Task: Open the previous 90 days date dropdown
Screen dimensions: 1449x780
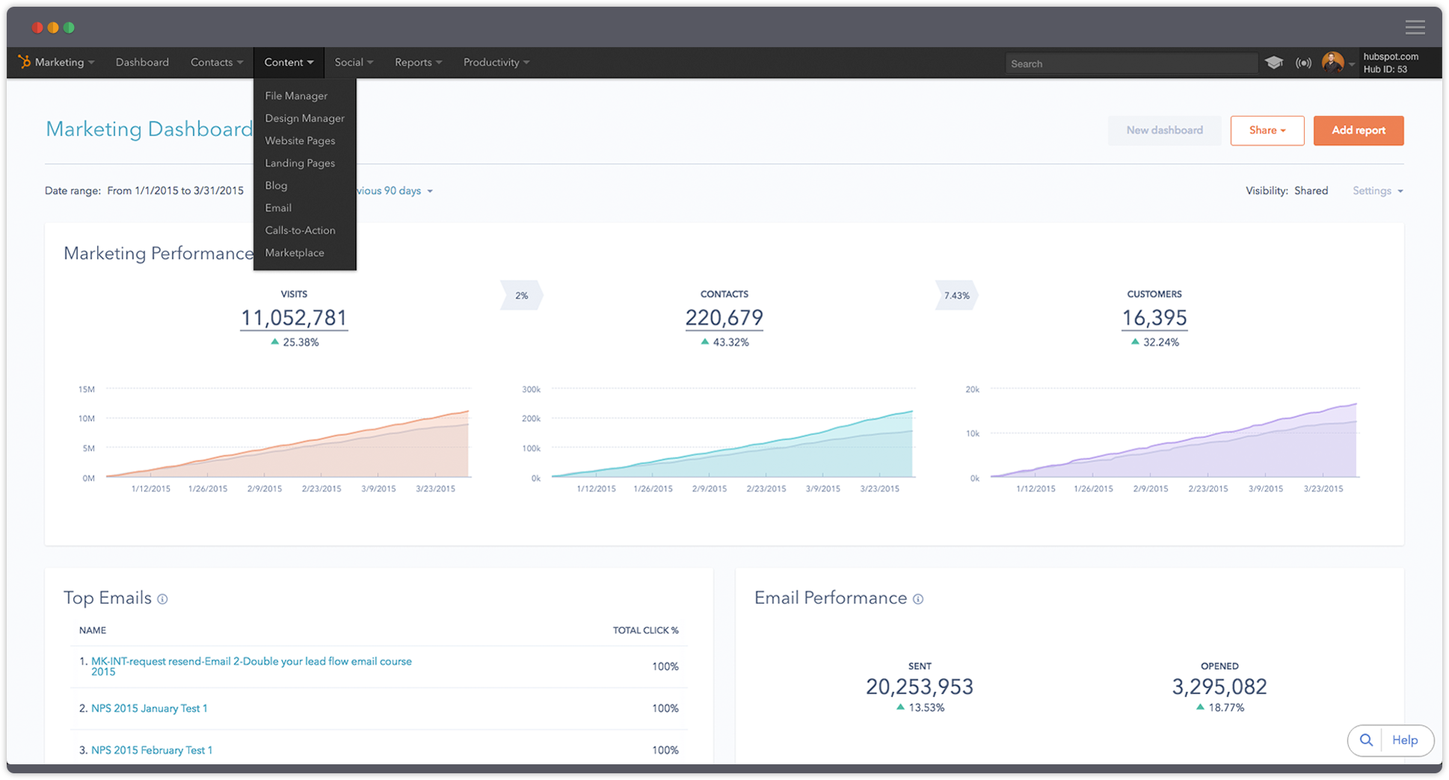Action: coord(395,191)
